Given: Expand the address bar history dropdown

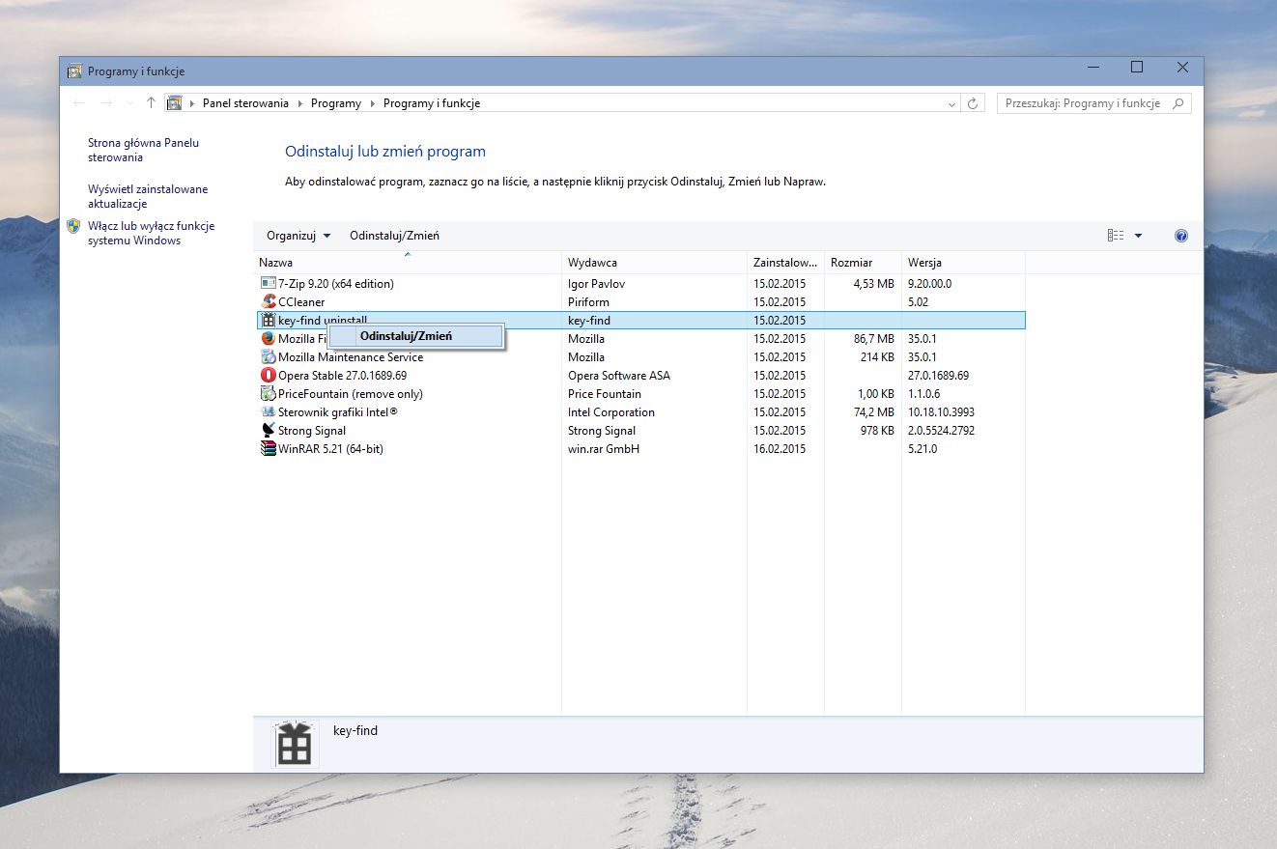Looking at the screenshot, I should coord(952,103).
